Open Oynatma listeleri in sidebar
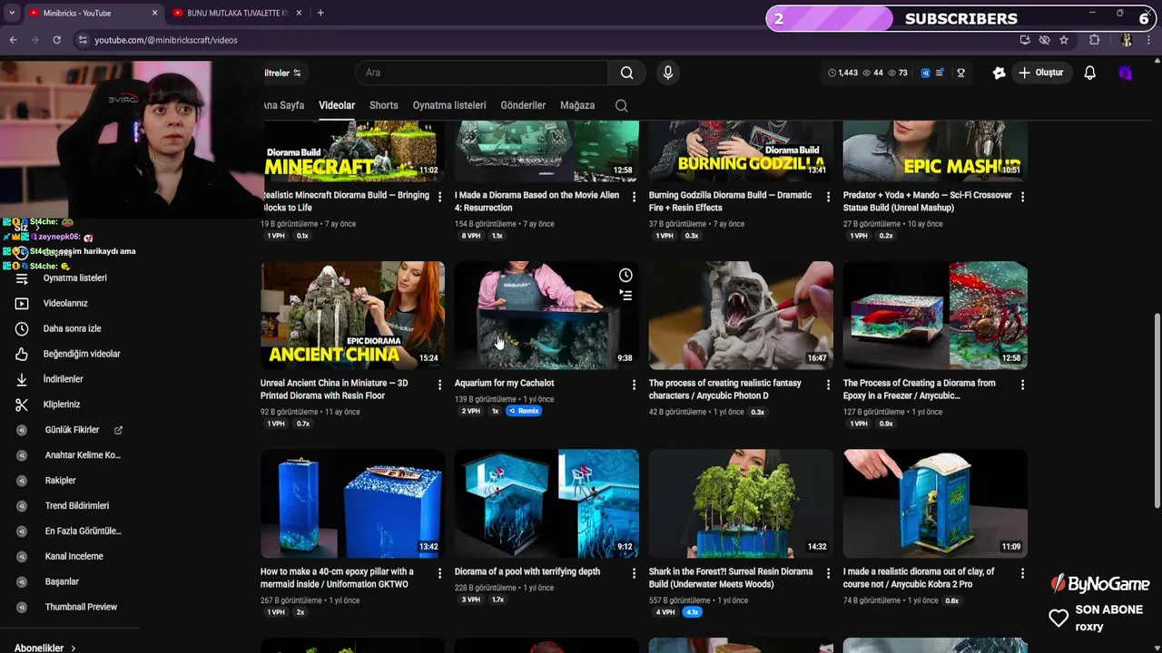This screenshot has height=653, width=1162. (74, 278)
